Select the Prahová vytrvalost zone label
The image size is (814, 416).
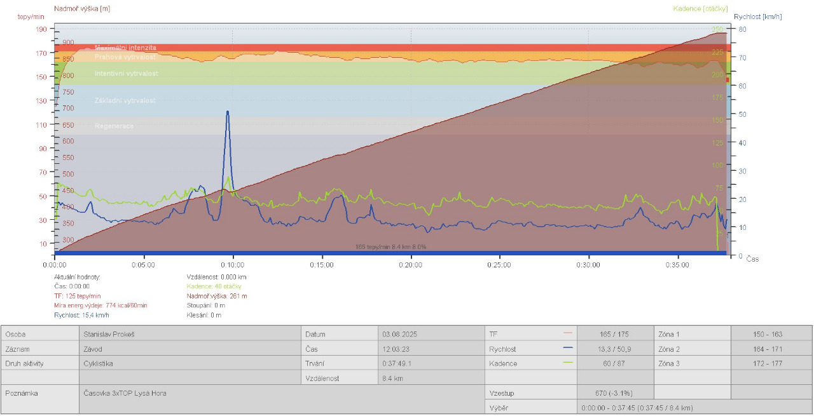(x=125, y=57)
